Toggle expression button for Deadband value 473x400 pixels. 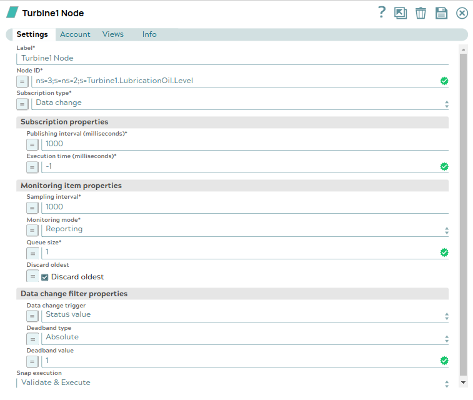[x=32, y=361]
